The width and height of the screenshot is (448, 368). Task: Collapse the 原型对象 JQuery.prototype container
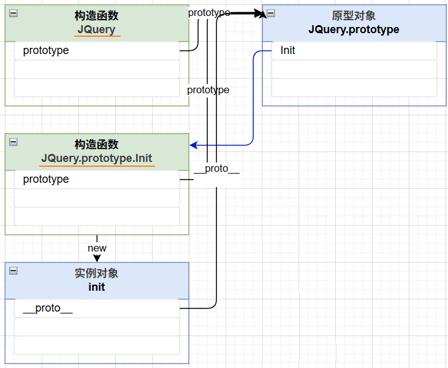(x=270, y=13)
